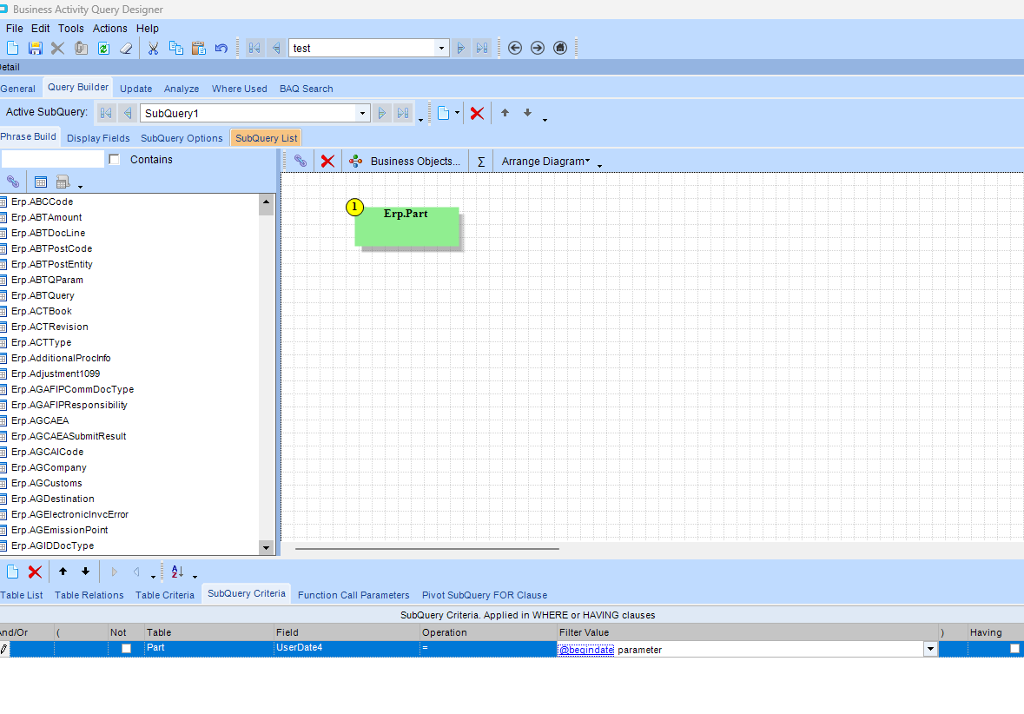Click the Undo arrow icon

tap(221, 48)
